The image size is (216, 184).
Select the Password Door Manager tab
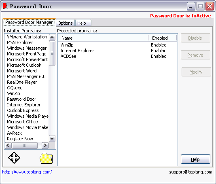[x=29, y=22]
